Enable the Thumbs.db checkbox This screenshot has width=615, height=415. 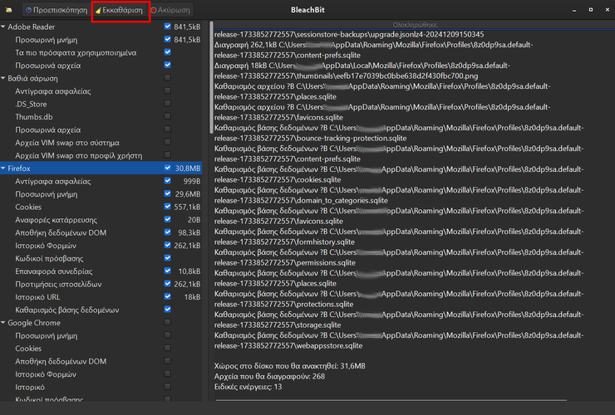[168, 117]
